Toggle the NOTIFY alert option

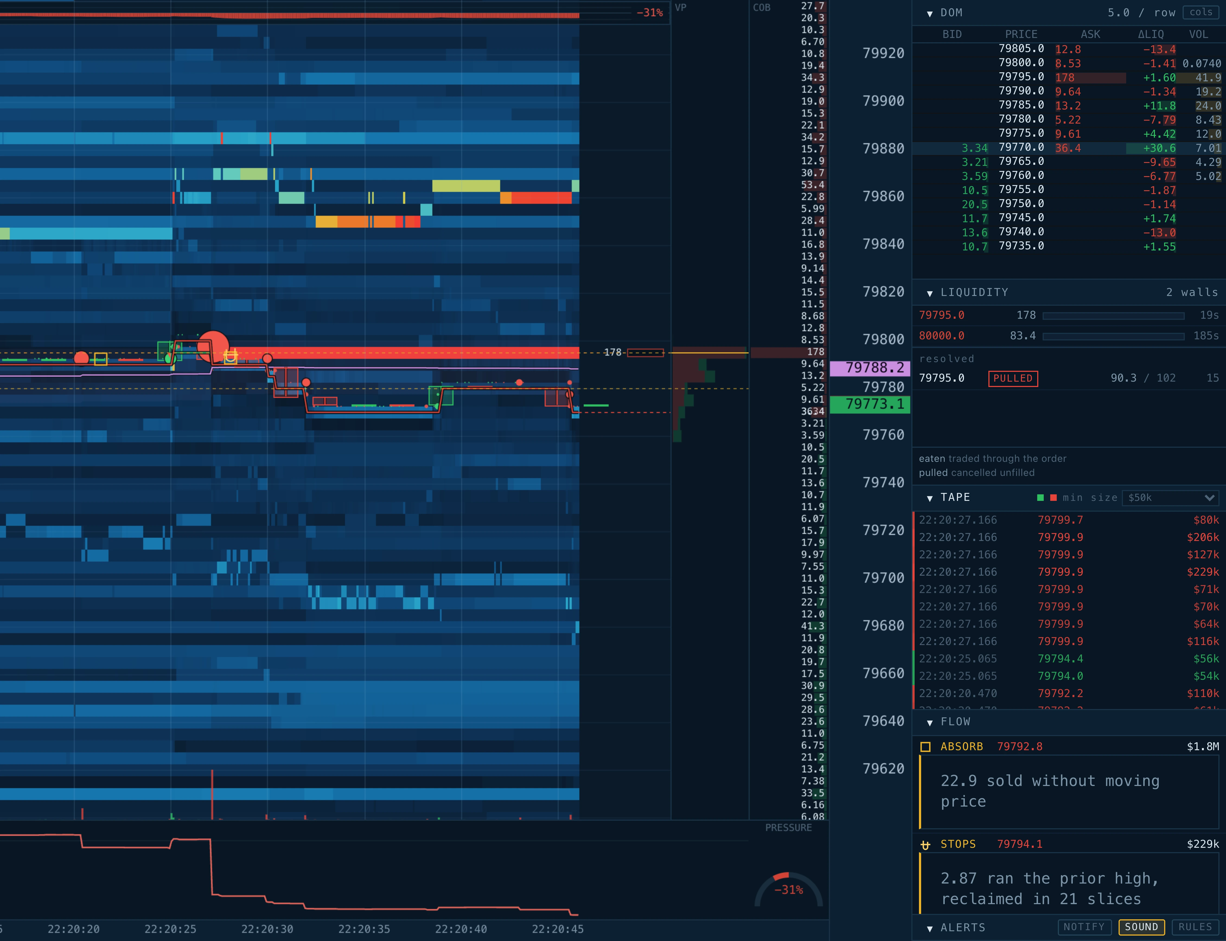pos(1084,927)
